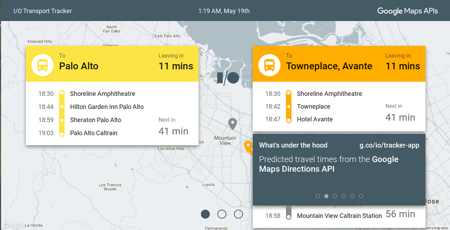Click the gray location pin above Mountain View
The image size is (450, 230).
[x=233, y=124]
